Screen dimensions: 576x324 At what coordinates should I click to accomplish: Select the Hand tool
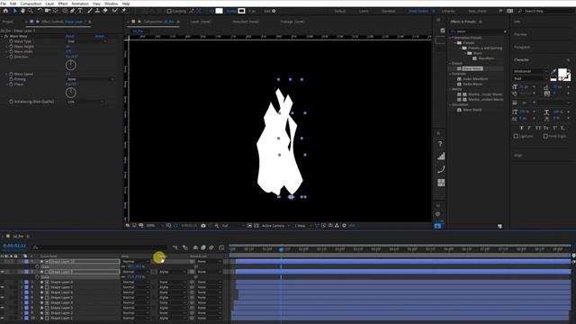click(x=22, y=11)
